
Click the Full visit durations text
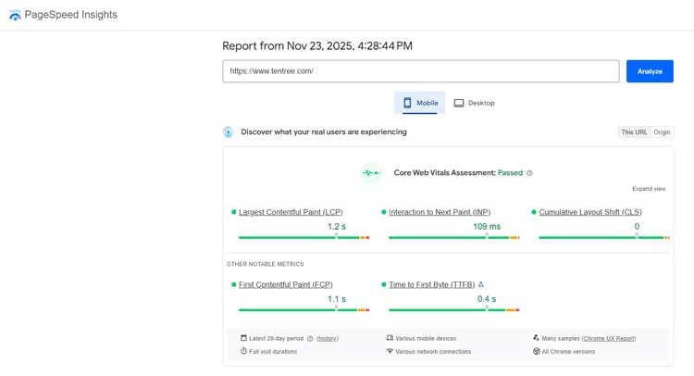pyautogui.click(x=273, y=352)
